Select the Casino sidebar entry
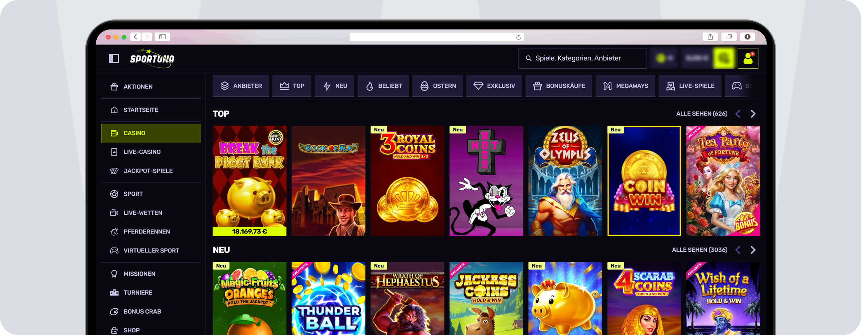Image resolution: width=861 pixels, height=335 pixels. click(151, 133)
